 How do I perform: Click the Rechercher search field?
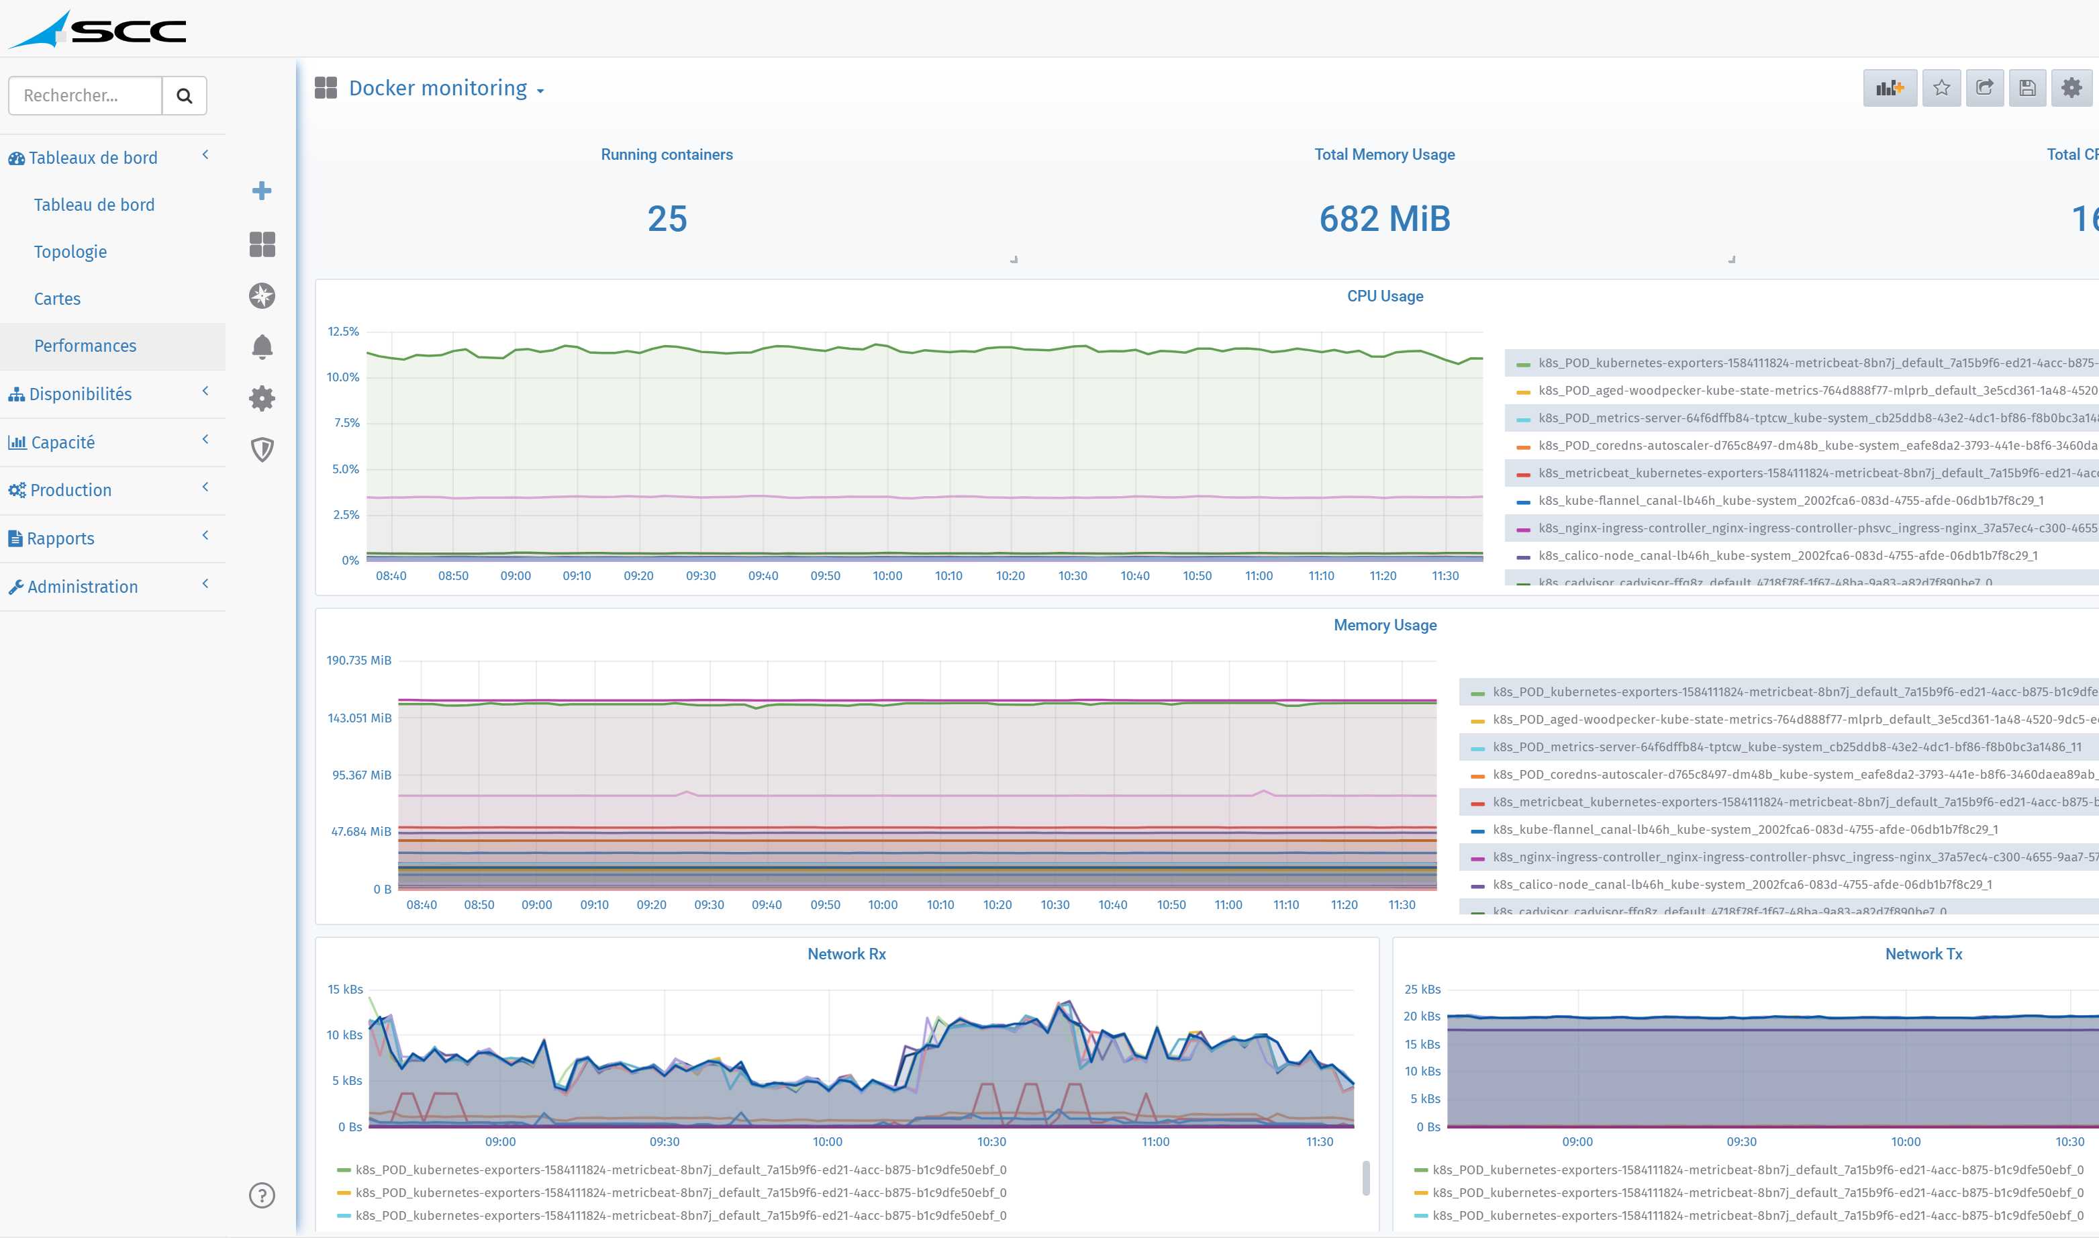85,96
